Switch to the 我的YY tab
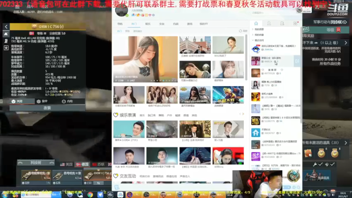Viewport: 352px width, 198px height. [204, 24]
